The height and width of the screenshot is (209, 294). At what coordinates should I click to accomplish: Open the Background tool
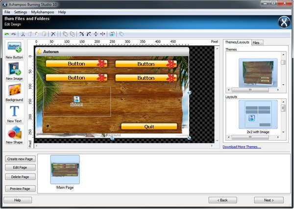coord(15,92)
